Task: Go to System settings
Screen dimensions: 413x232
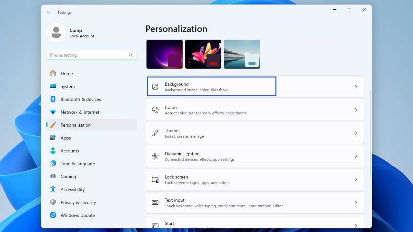Action: point(92,86)
